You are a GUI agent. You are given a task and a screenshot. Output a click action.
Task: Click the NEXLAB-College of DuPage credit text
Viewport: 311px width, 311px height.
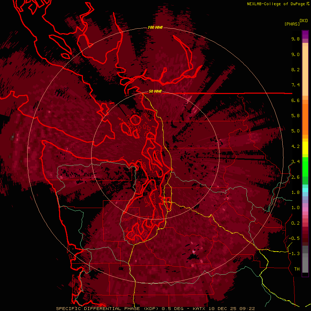pos(276,4)
